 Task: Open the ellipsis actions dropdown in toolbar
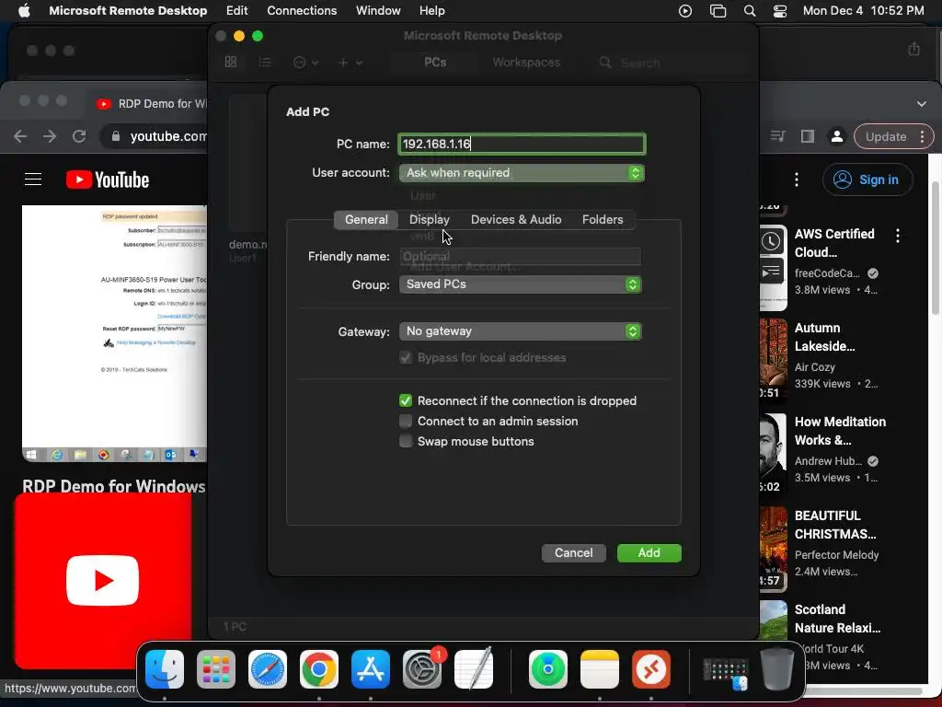tap(305, 62)
